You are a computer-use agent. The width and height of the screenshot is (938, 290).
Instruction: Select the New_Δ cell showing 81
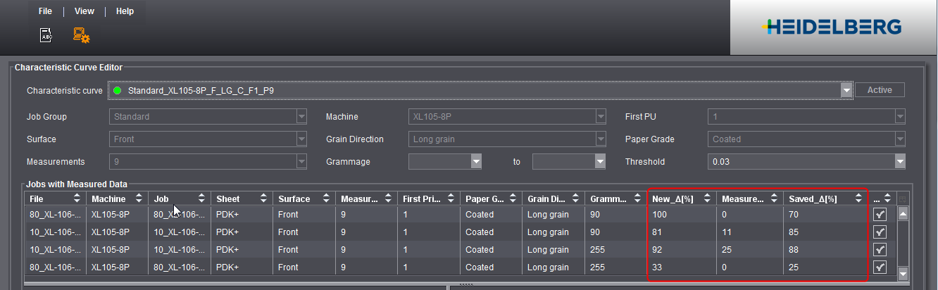pos(682,232)
